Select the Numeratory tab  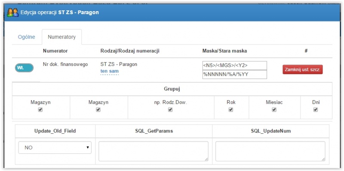(x=61, y=37)
